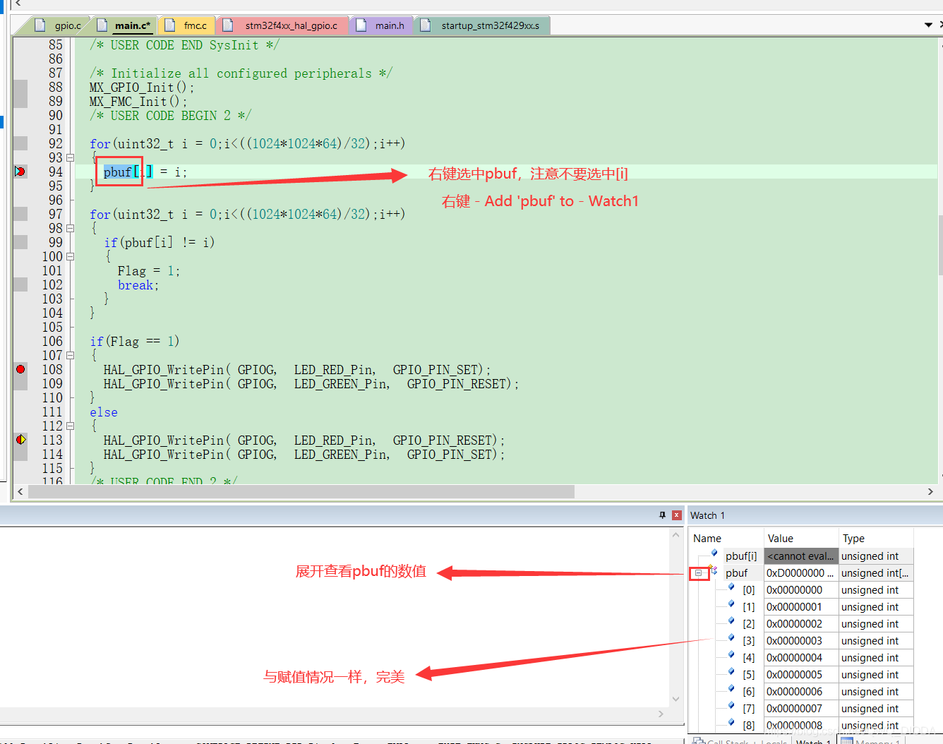Click the blue diamond icon for element [3]
943x744 pixels.
[x=731, y=638]
